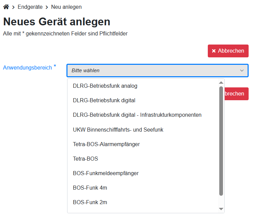
Task: Open the Anwendungsbereich dropdown field
Action: (x=158, y=71)
